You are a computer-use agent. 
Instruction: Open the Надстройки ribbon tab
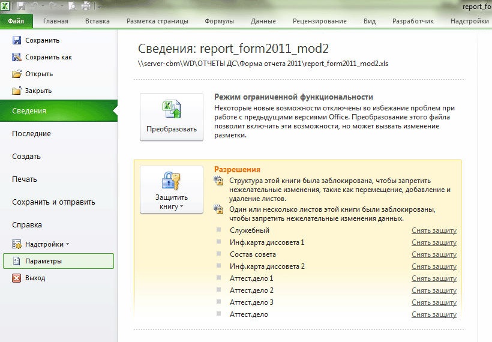click(x=469, y=21)
